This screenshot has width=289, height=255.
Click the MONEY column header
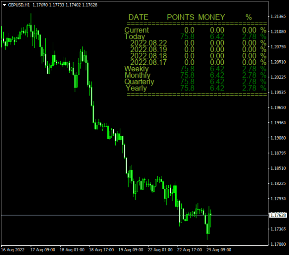(212, 17)
